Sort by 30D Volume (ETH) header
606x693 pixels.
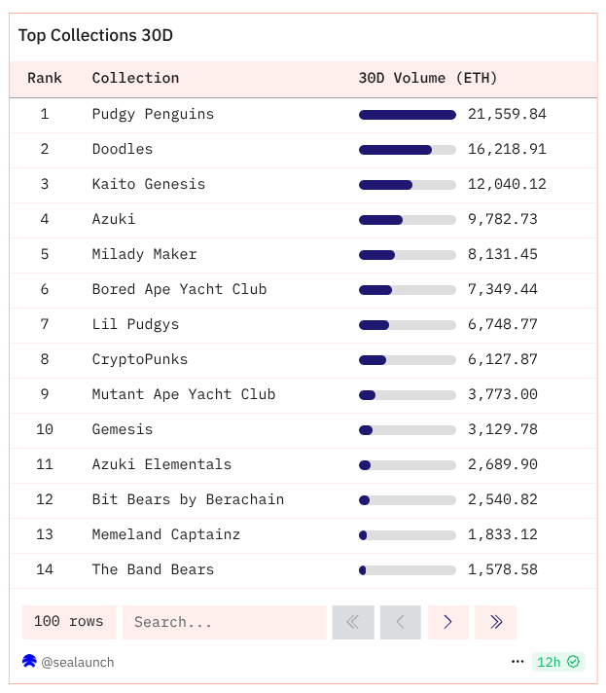pyautogui.click(x=428, y=78)
